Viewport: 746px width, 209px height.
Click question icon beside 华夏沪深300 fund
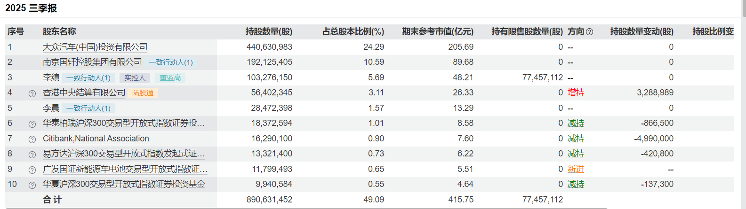point(32,185)
